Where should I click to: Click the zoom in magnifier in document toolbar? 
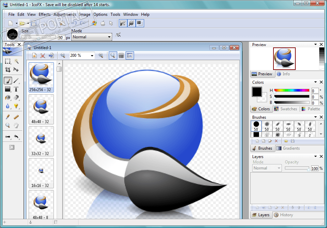(x=101, y=55)
